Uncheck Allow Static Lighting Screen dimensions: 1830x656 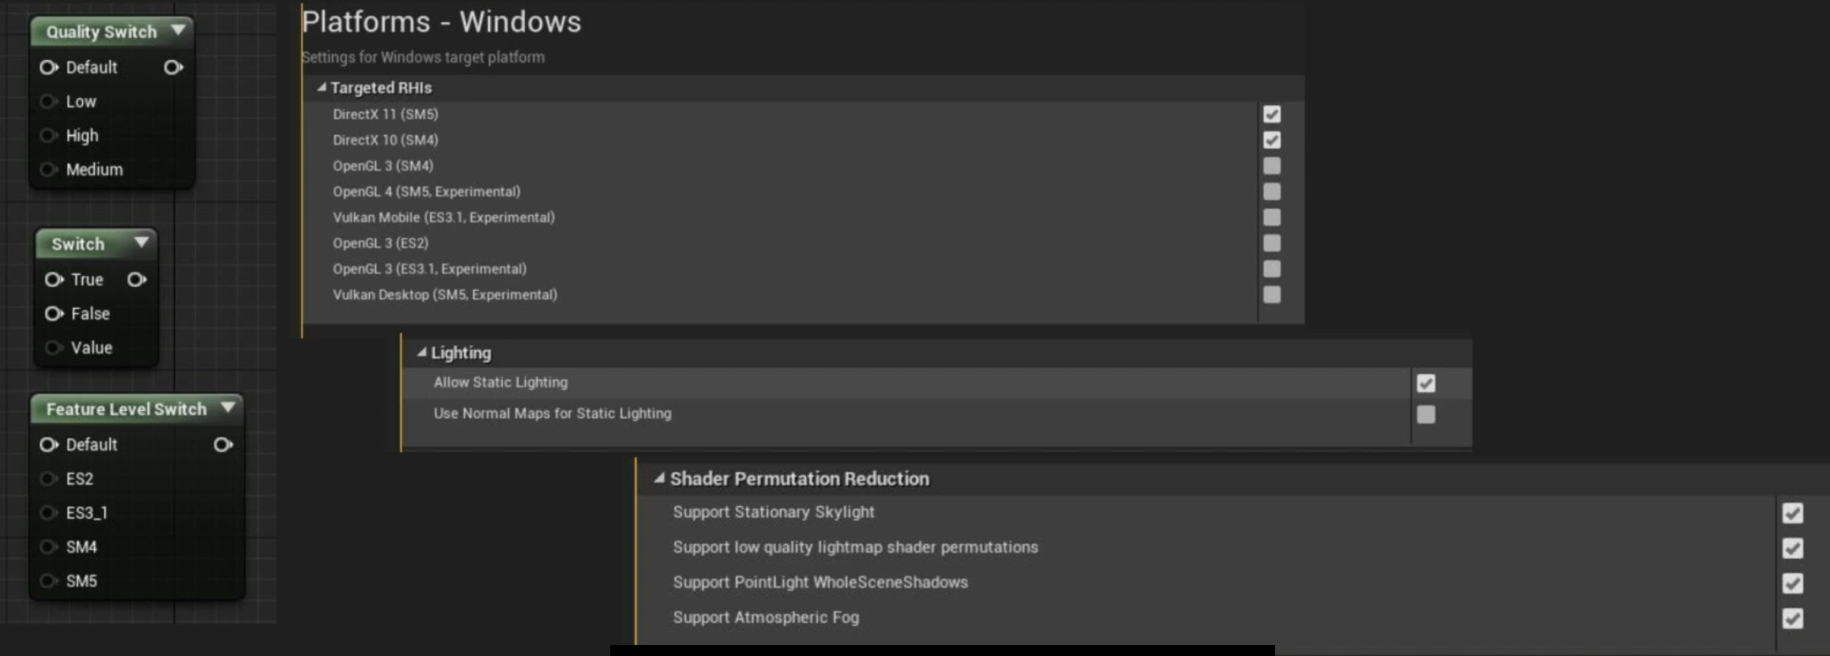click(1426, 383)
